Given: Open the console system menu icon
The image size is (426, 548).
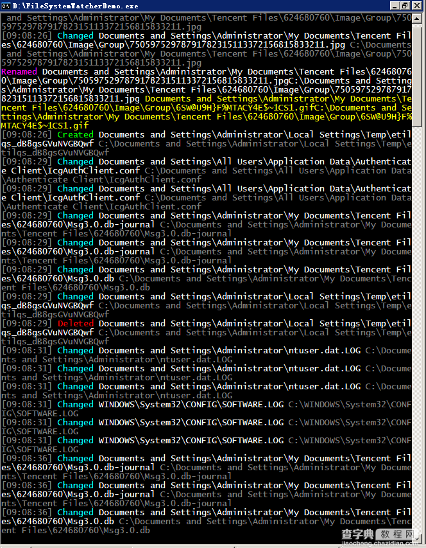Looking at the screenshot, I should pyautogui.click(x=6, y=6).
